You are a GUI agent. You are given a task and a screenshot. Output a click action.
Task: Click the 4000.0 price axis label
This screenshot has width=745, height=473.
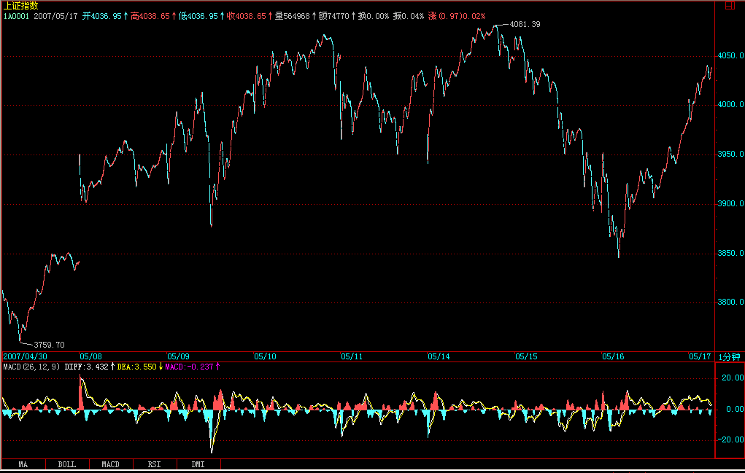pyautogui.click(x=729, y=105)
